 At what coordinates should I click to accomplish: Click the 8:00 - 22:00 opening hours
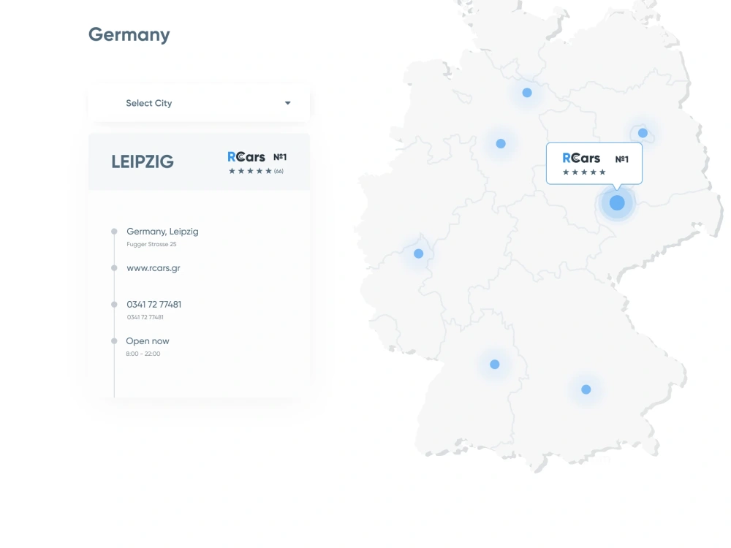click(143, 354)
